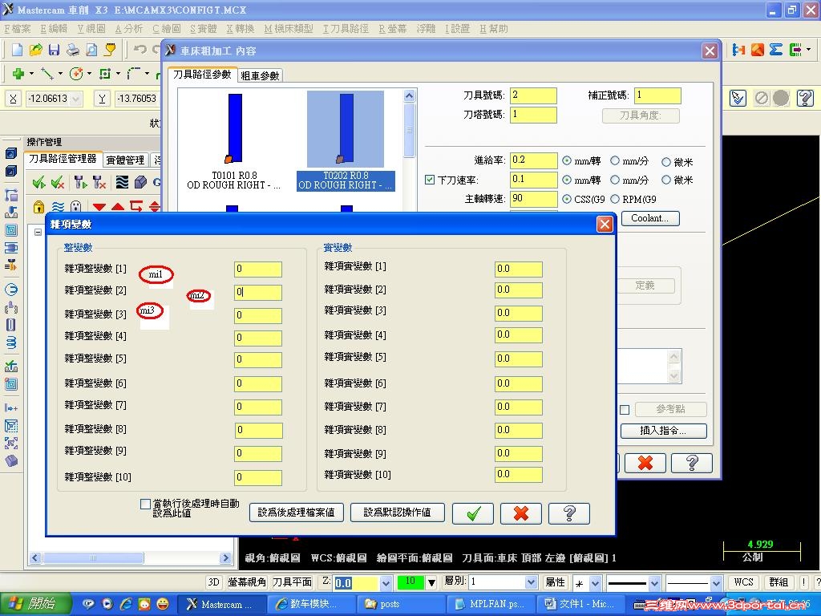Toggle the checkbox beside 參考點 button

click(x=625, y=410)
